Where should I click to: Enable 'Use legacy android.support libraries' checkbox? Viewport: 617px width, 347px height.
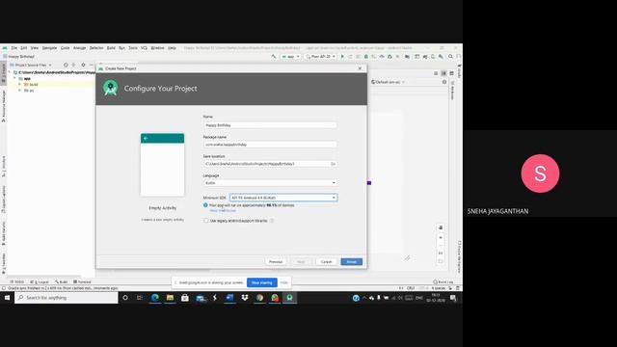205,221
